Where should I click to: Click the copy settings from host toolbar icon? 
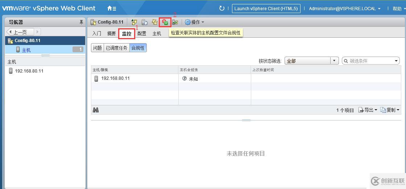[x=134, y=22]
